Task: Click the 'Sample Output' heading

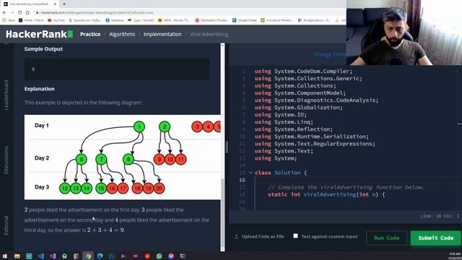Action: pyautogui.click(x=43, y=49)
